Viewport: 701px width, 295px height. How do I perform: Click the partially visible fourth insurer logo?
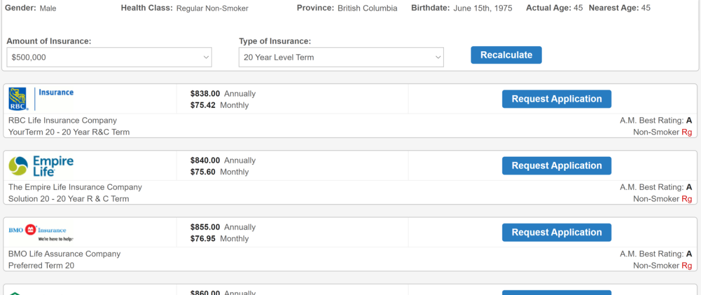click(16, 293)
